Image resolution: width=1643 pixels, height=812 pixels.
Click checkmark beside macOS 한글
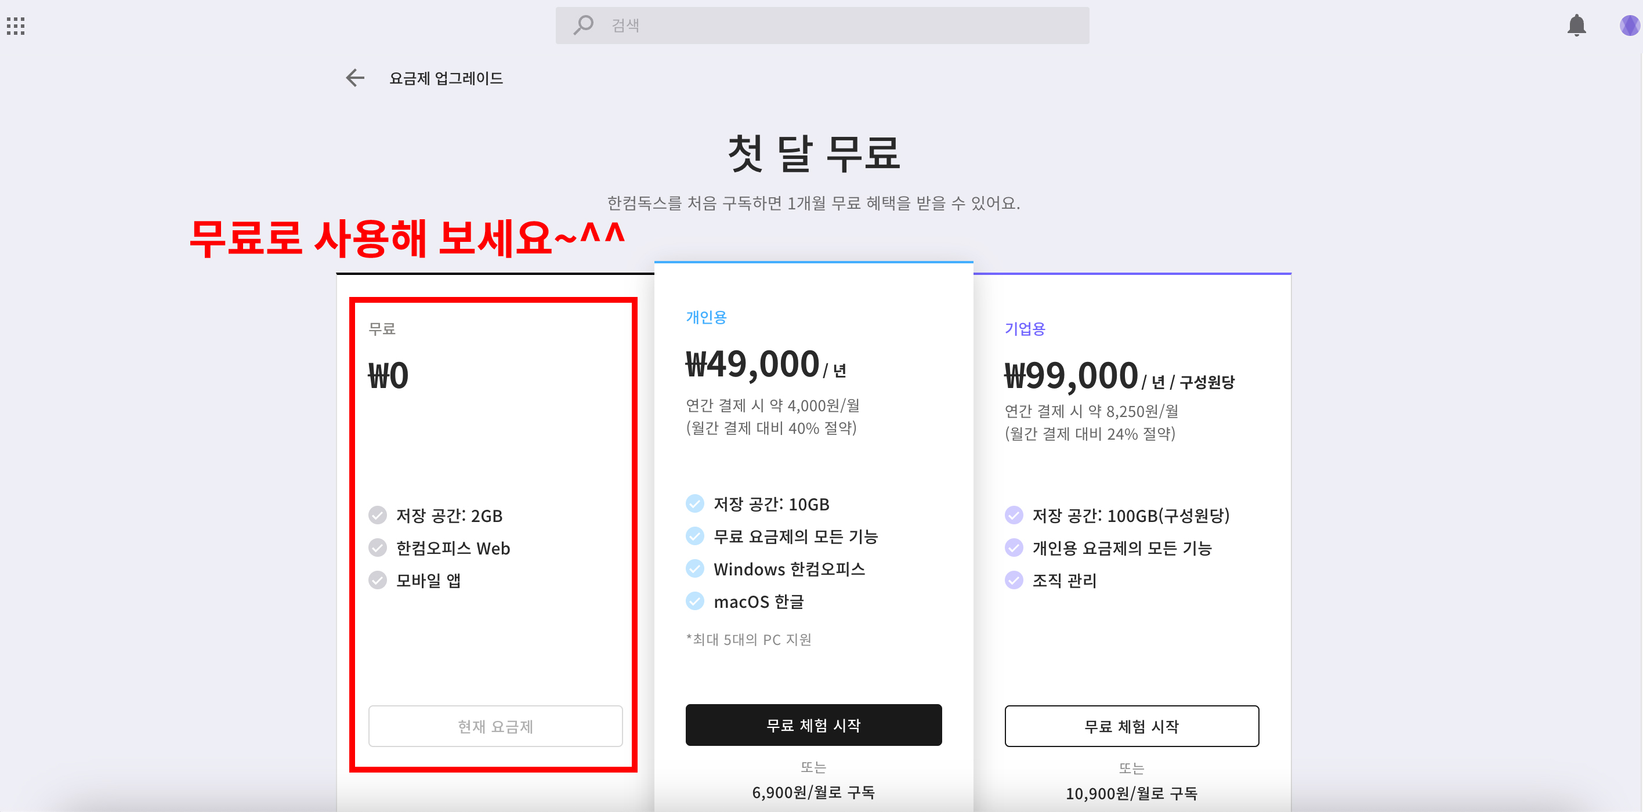tap(694, 601)
